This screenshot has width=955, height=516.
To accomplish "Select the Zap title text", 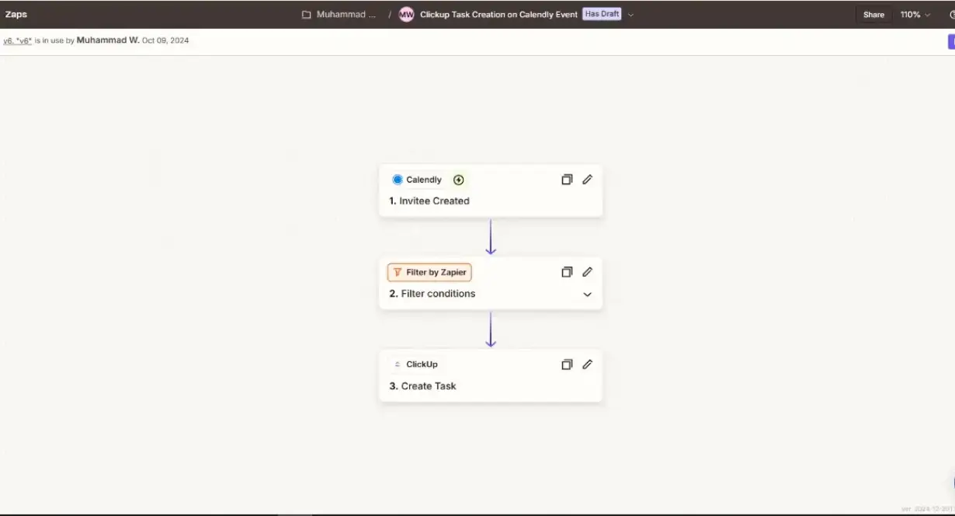I will (498, 15).
